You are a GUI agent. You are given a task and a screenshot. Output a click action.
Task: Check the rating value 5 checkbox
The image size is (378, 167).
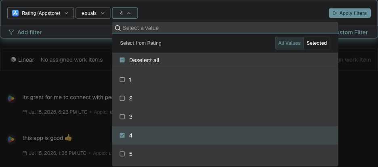[x=122, y=154]
